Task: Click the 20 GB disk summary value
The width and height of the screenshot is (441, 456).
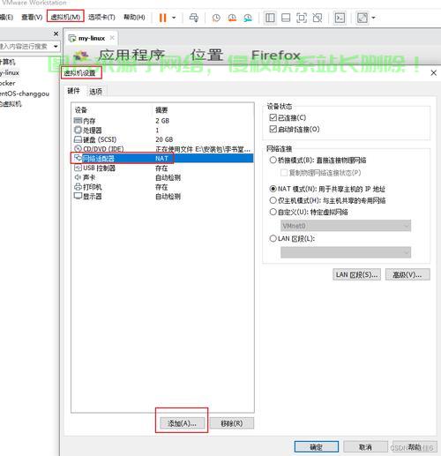Action: [x=164, y=139]
